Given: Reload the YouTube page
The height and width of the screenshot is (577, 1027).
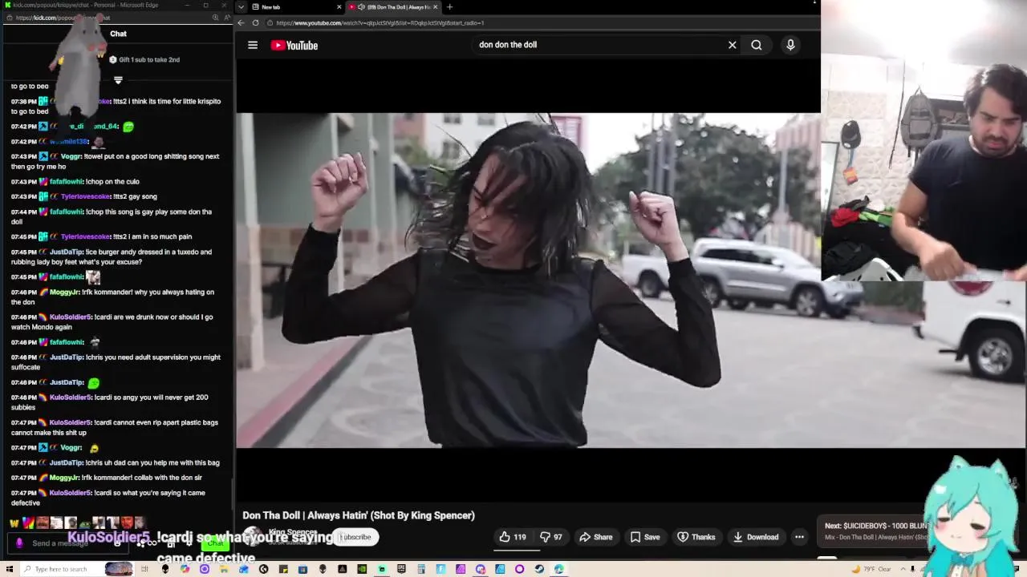Looking at the screenshot, I should tap(256, 22).
